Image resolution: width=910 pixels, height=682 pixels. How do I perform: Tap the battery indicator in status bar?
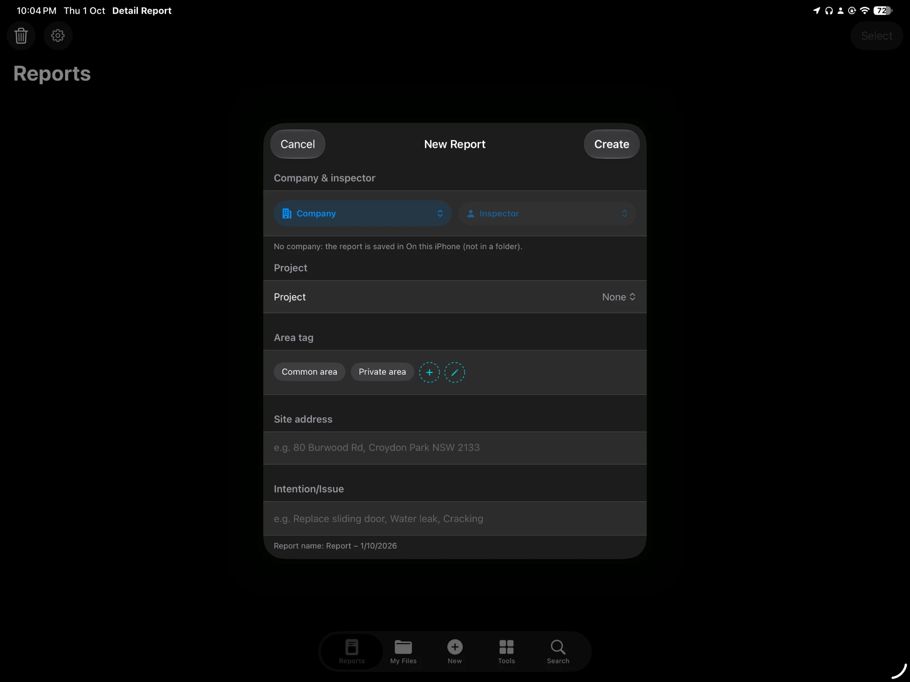[883, 10]
